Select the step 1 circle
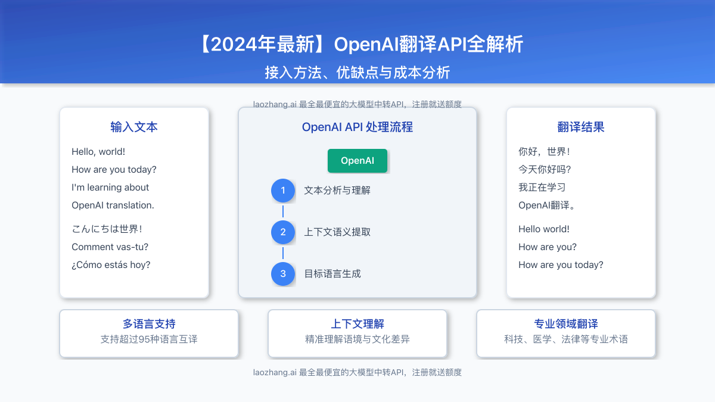This screenshot has width=715, height=402. pyautogui.click(x=283, y=191)
